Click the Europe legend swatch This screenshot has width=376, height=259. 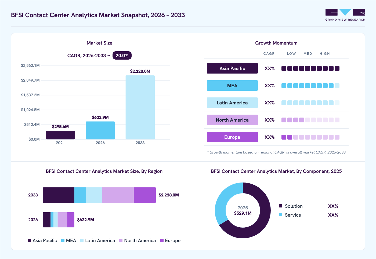162,240
